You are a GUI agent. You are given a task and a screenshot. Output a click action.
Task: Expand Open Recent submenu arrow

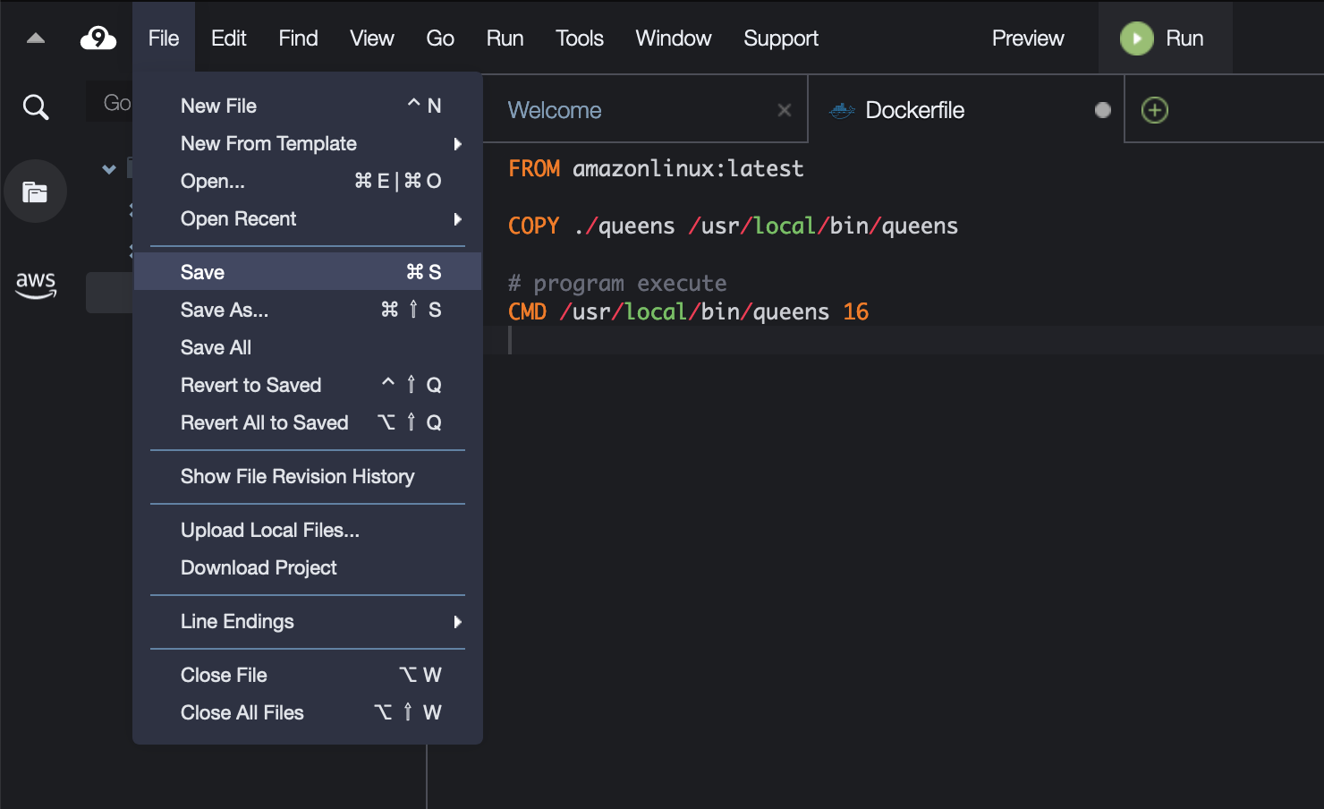point(458,219)
